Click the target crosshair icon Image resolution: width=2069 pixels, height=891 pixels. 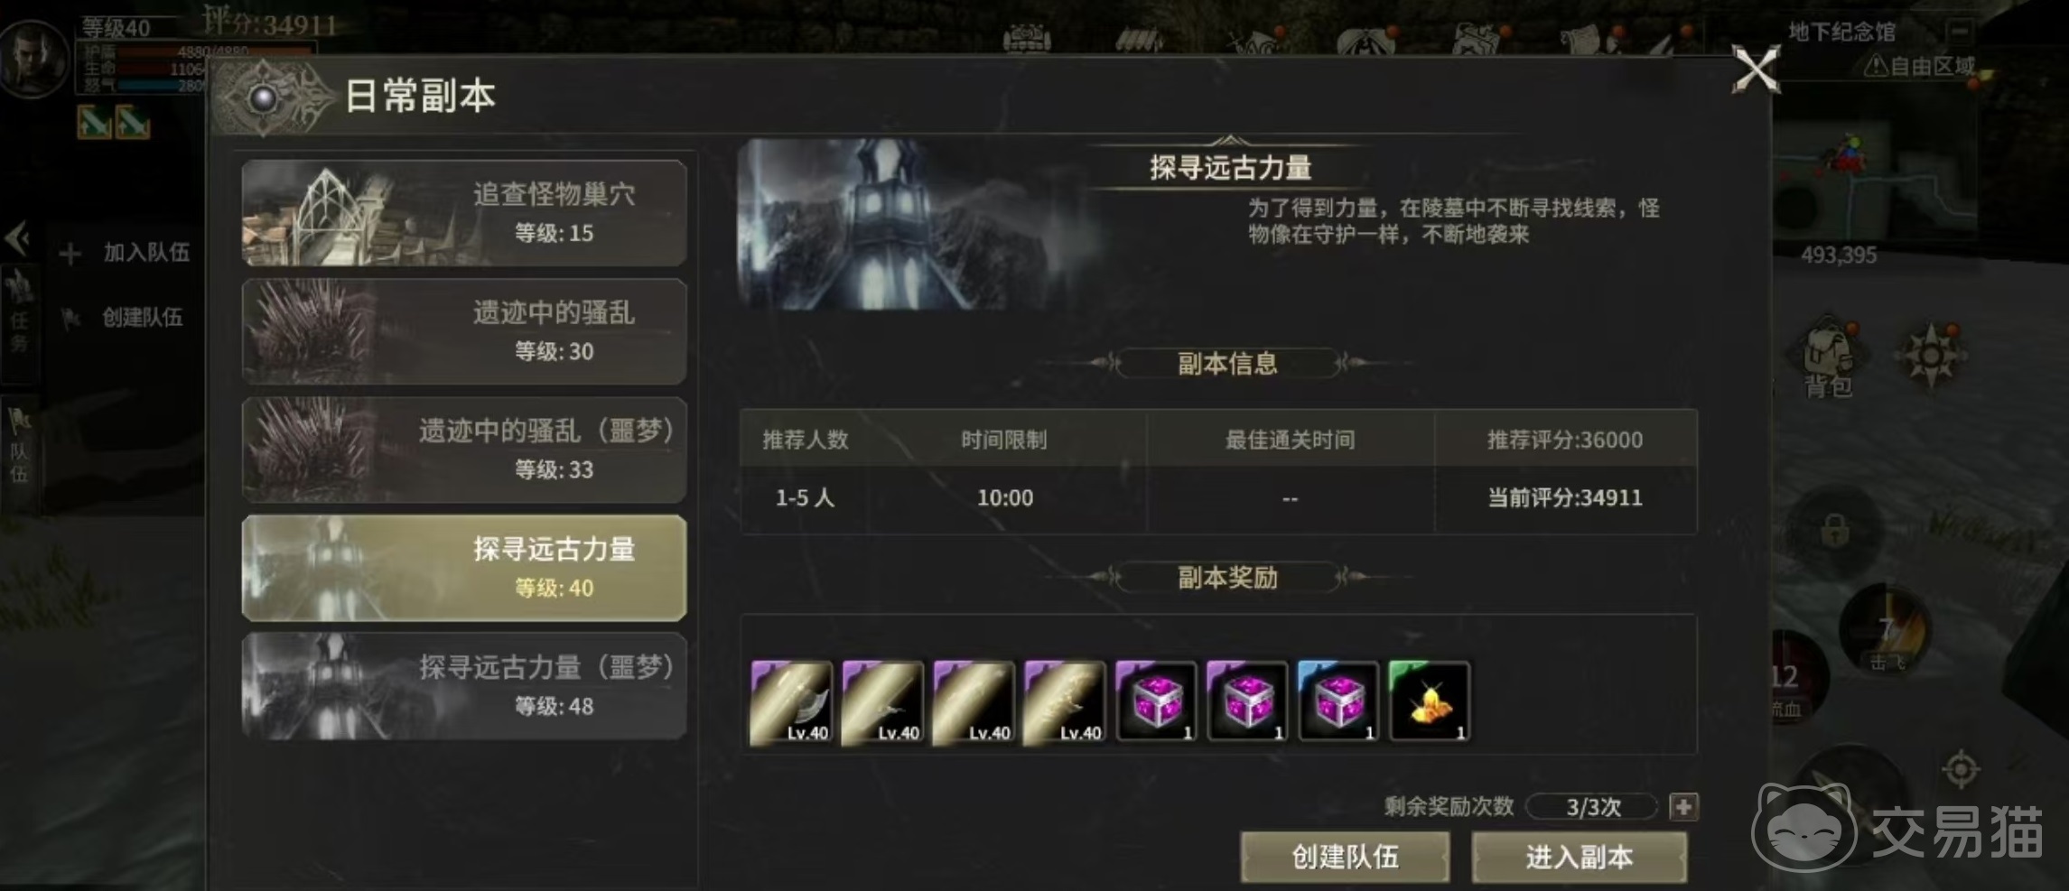pos(1961,769)
